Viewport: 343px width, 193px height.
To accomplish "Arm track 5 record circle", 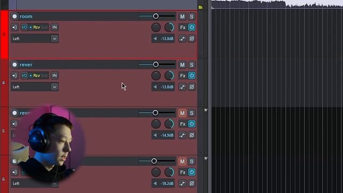I will point(14,113).
